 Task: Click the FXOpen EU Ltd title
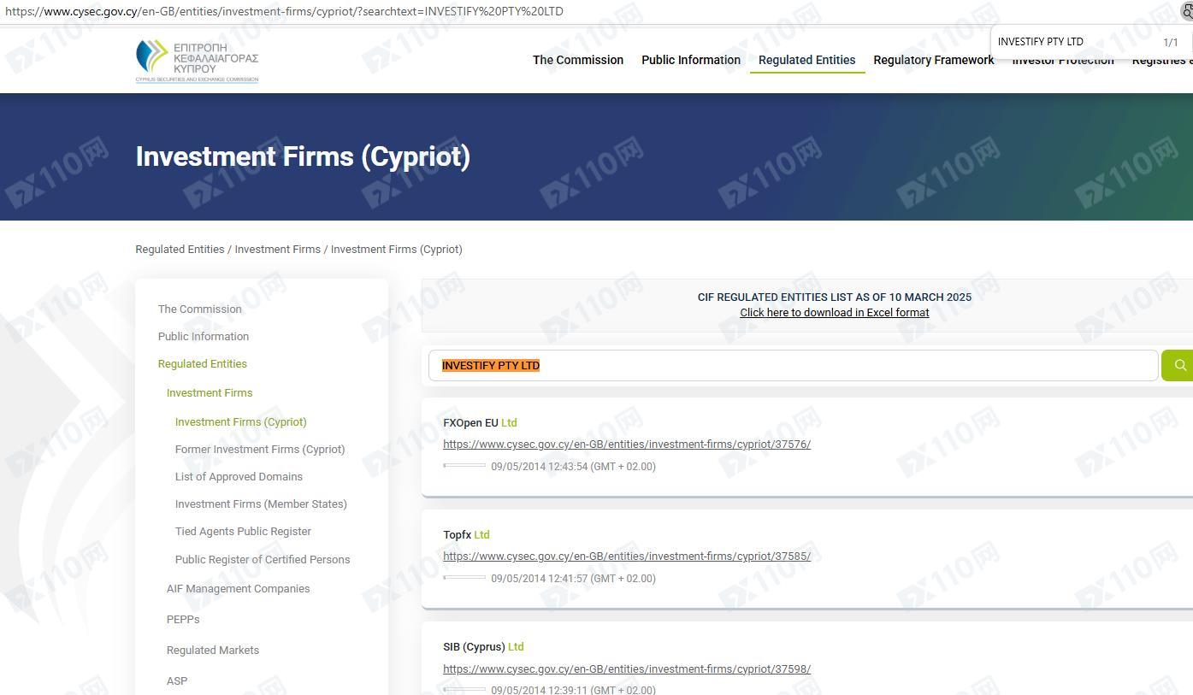pos(480,423)
